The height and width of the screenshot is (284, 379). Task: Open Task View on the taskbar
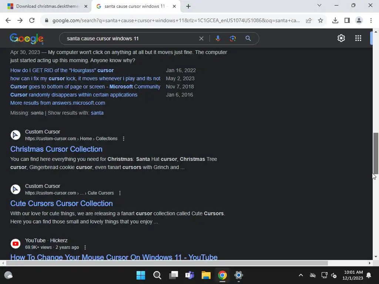(173, 275)
